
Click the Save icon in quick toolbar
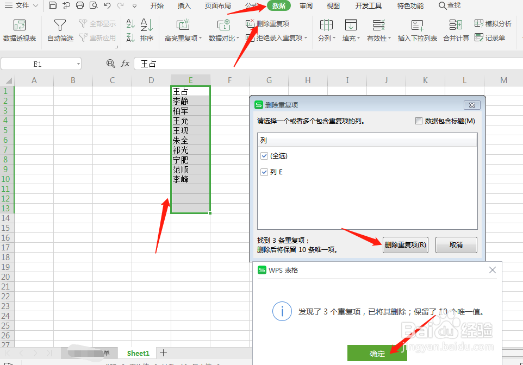(52, 5)
